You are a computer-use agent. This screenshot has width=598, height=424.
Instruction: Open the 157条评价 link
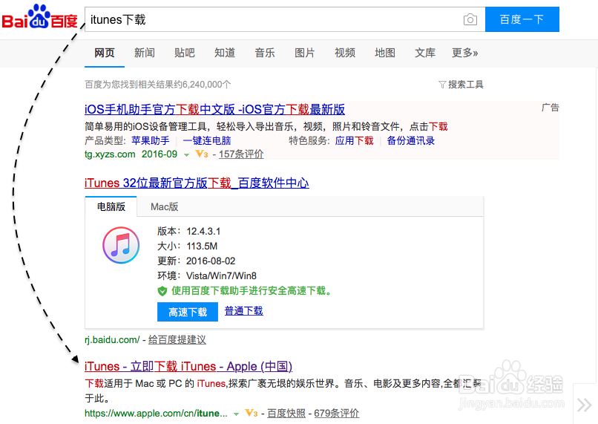[241, 154]
